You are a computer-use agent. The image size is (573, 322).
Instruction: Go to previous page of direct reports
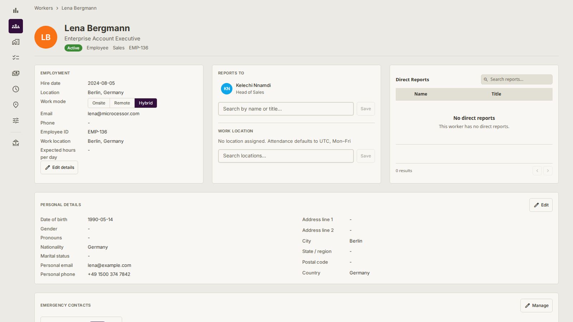(537, 171)
